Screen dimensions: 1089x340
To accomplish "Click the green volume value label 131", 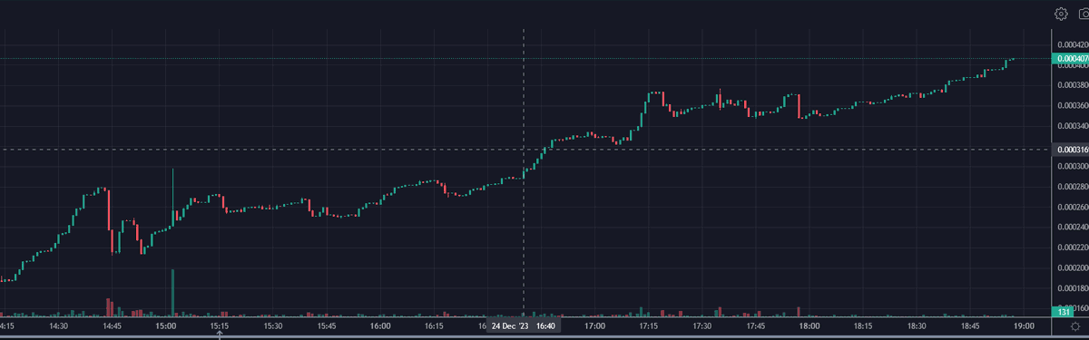I will coord(1062,312).
